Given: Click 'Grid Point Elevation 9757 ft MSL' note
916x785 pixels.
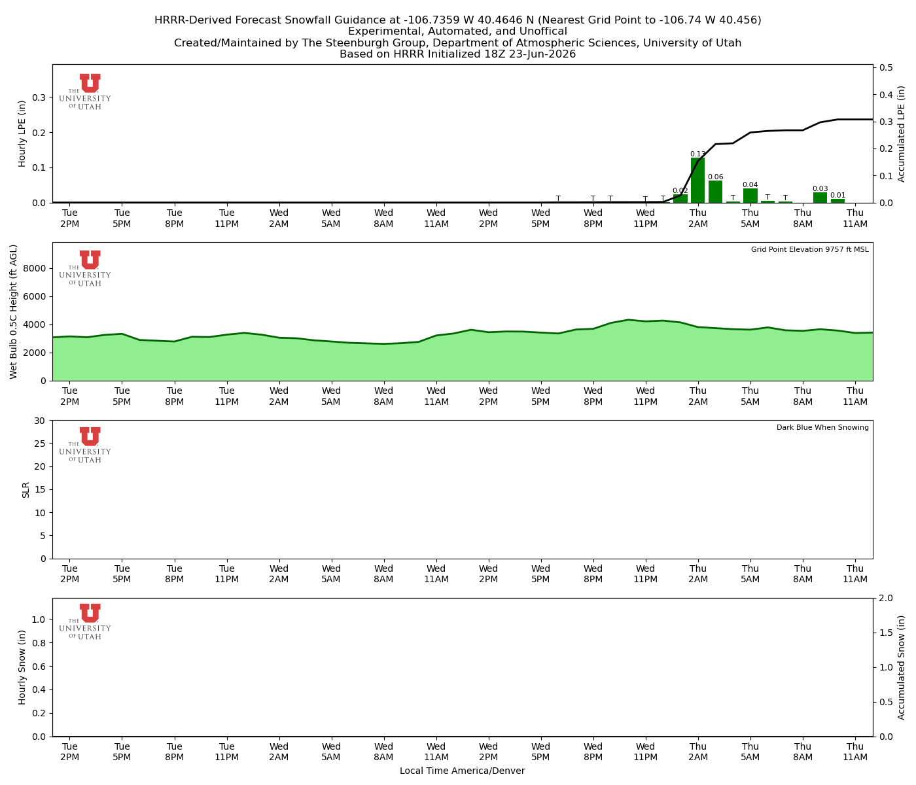Looking at the screenshot, I should coord(810,249).
